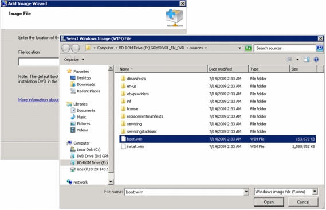Open the File name dropdown arrow
The width and height of the screenshot is (326, 210).
click(246, 192)
